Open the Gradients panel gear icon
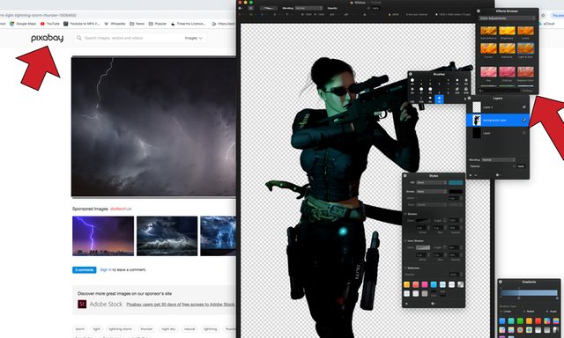This screenshot has width=564, height=338. click(501, 282)
